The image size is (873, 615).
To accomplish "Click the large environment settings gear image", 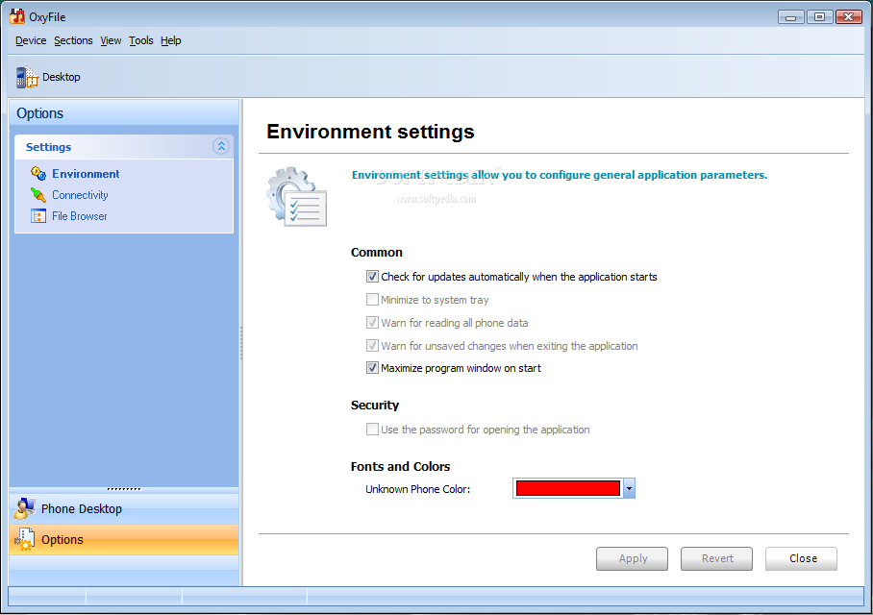I will tap(297, 197).
